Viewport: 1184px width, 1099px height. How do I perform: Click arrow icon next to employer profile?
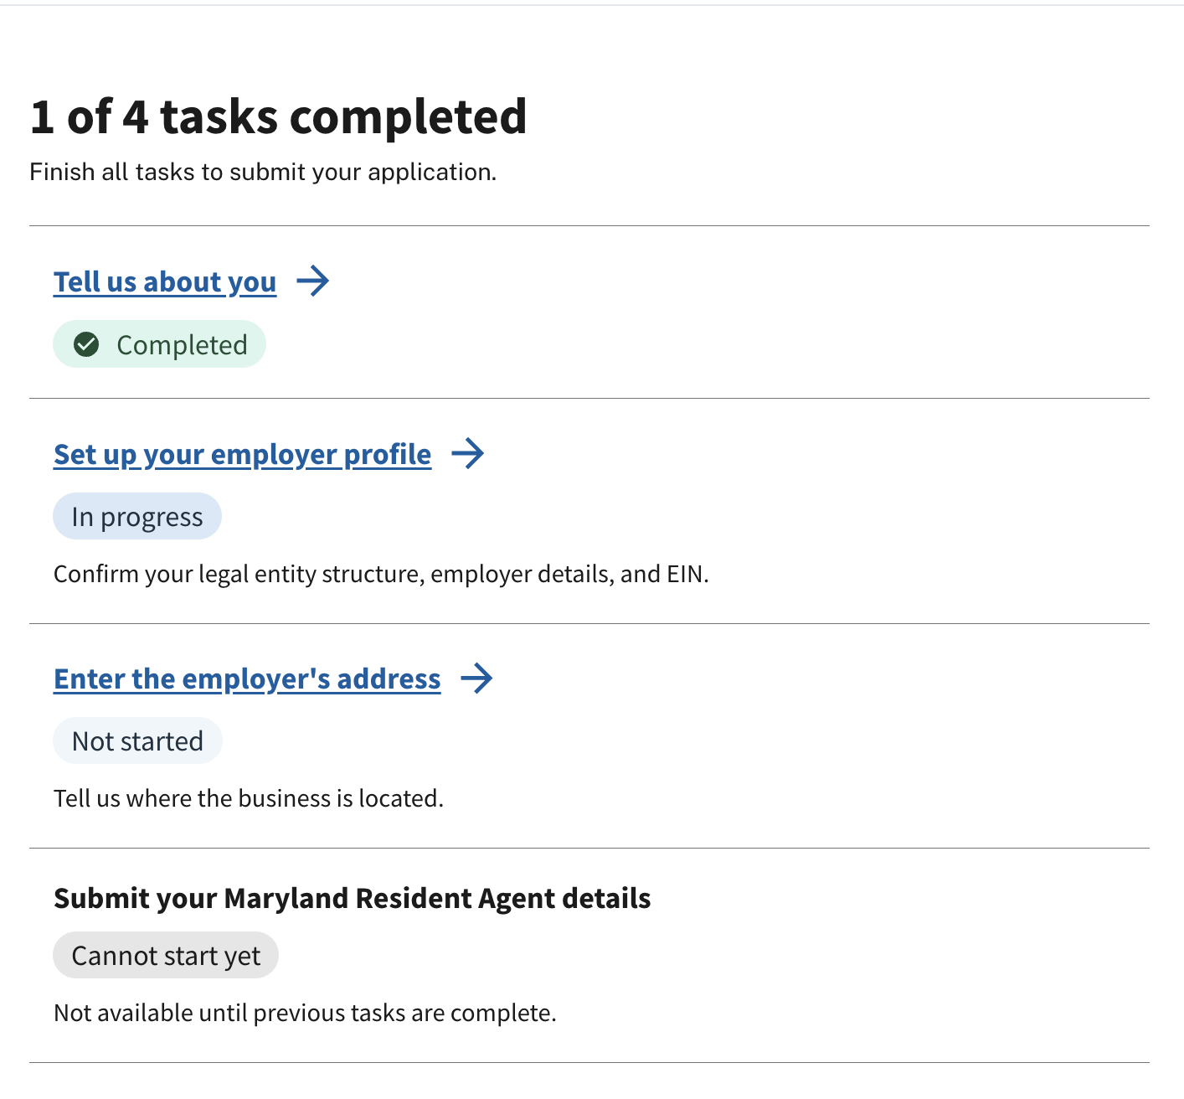(468, 453)
